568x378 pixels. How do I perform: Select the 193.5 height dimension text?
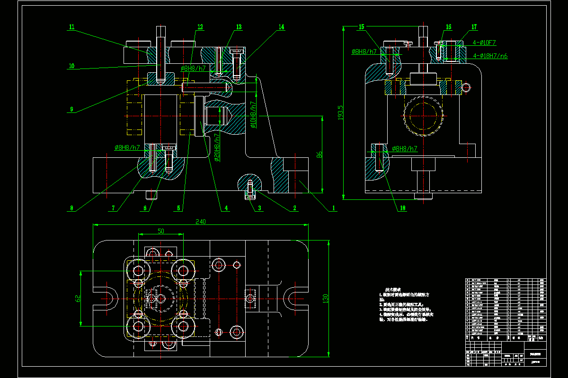341,112
